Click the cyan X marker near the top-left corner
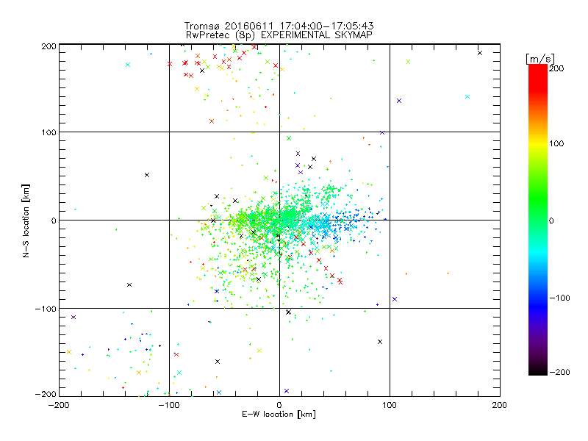 pos(128,65)
